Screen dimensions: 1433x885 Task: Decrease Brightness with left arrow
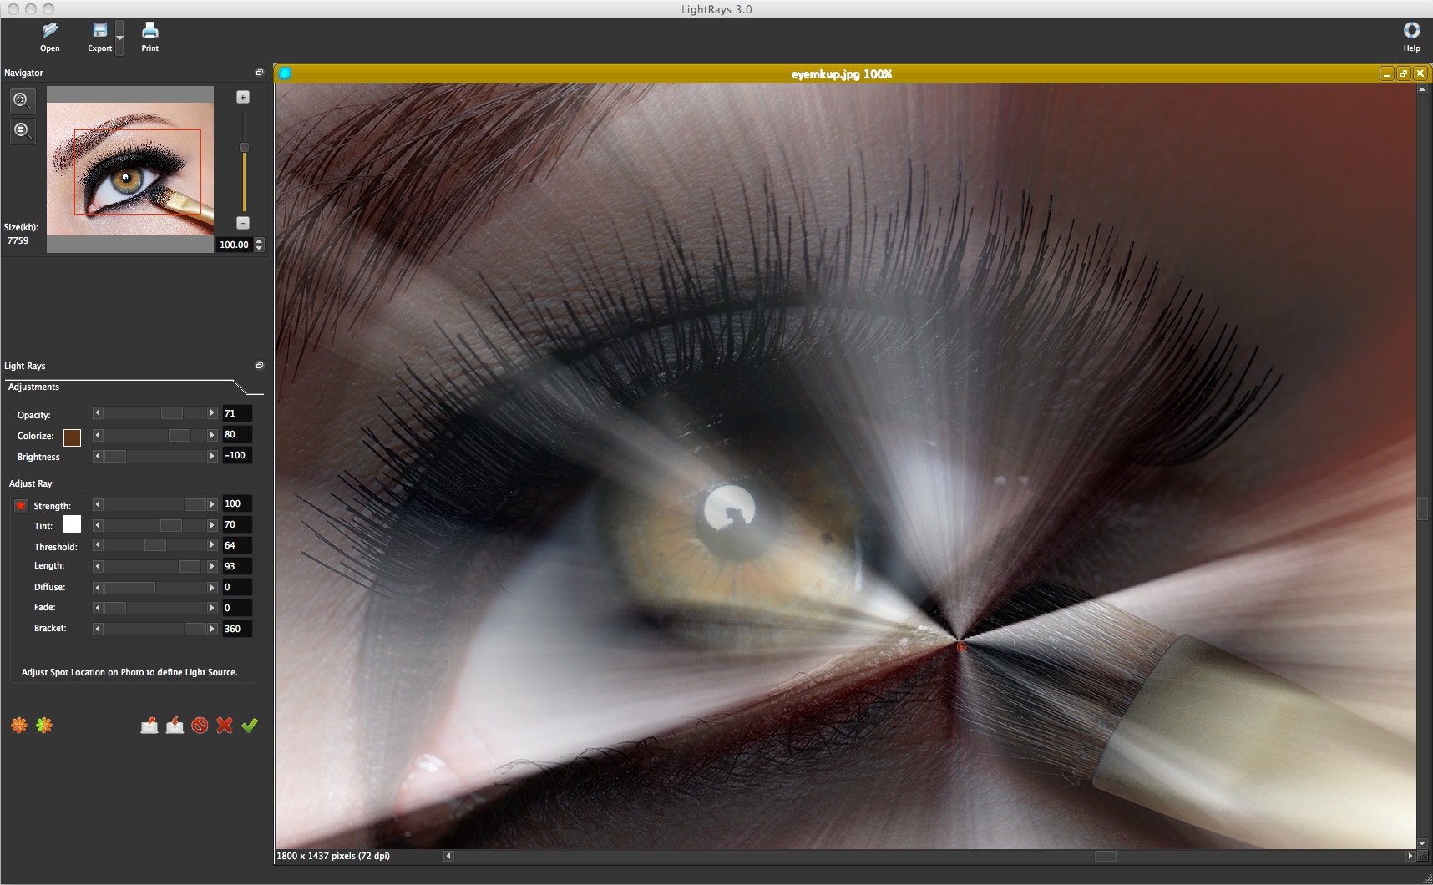98,456
